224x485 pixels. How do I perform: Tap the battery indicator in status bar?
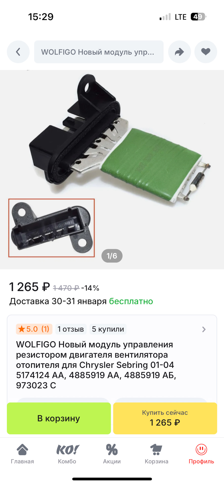(x=198, y=17)
